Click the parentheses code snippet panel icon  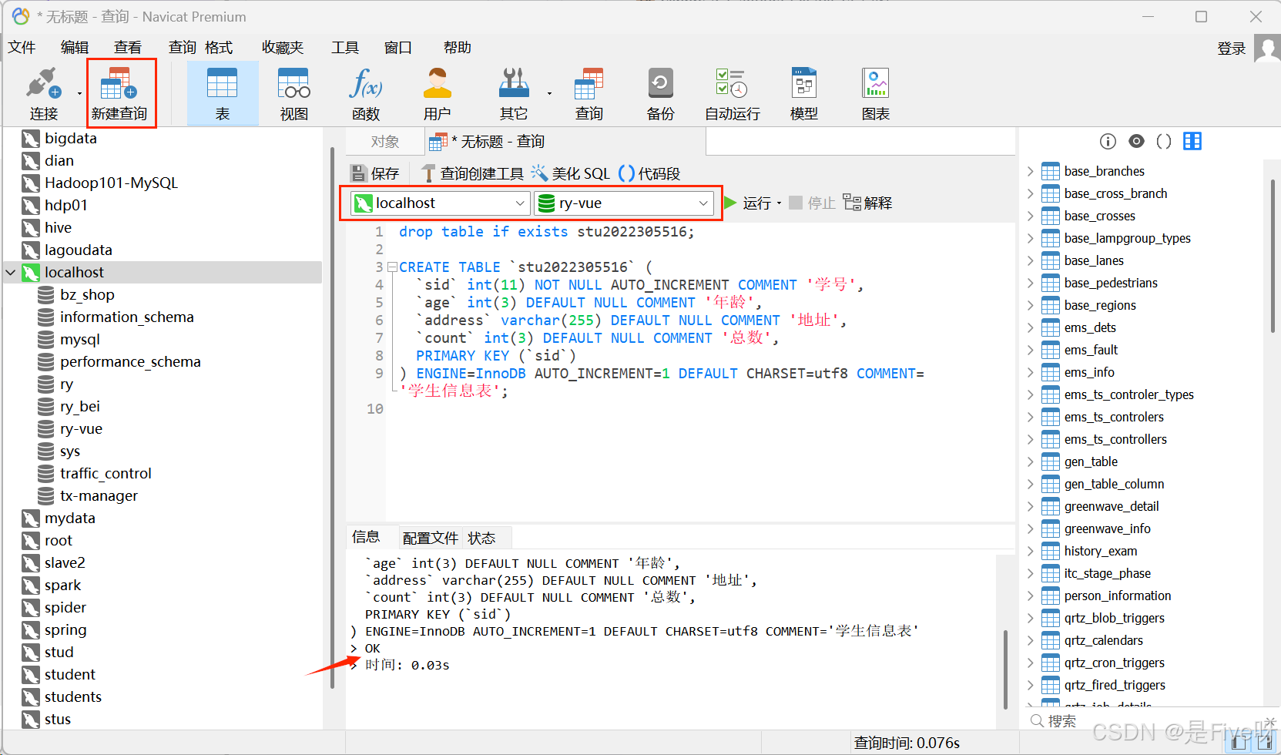pos(1164,141)
